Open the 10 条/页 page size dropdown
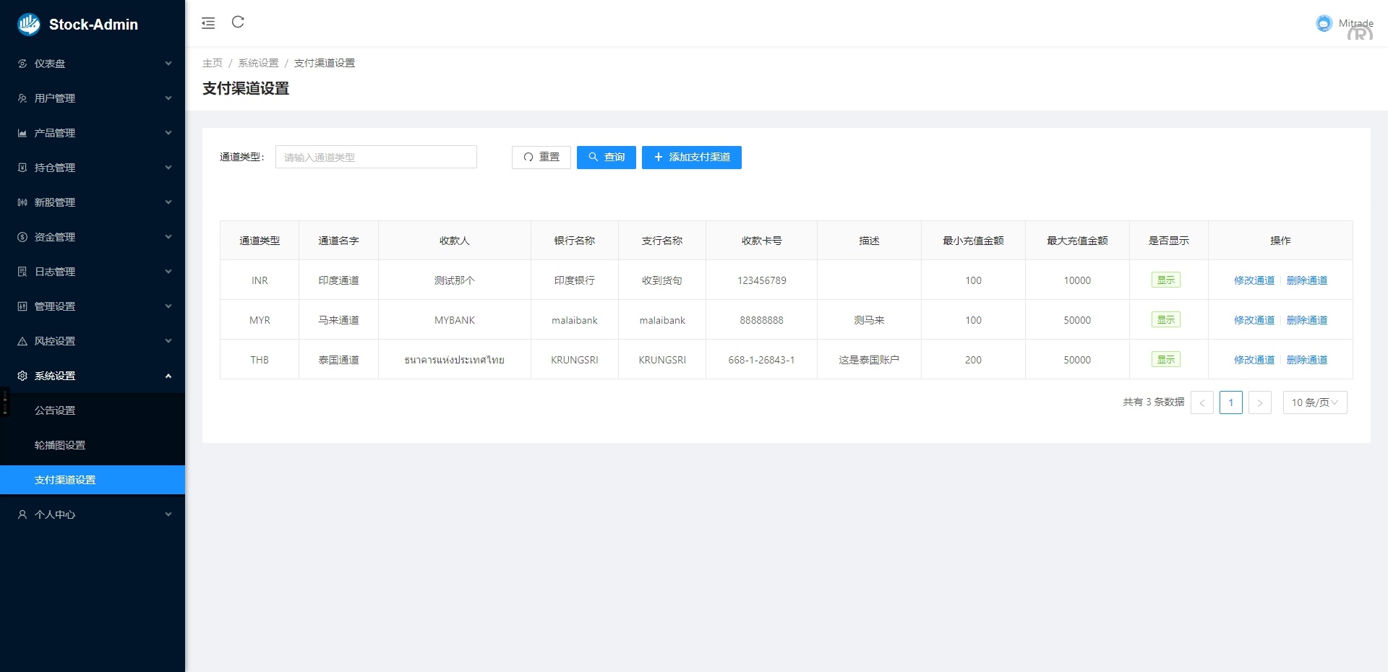 pyautogui.click(x=1314, y=402)
